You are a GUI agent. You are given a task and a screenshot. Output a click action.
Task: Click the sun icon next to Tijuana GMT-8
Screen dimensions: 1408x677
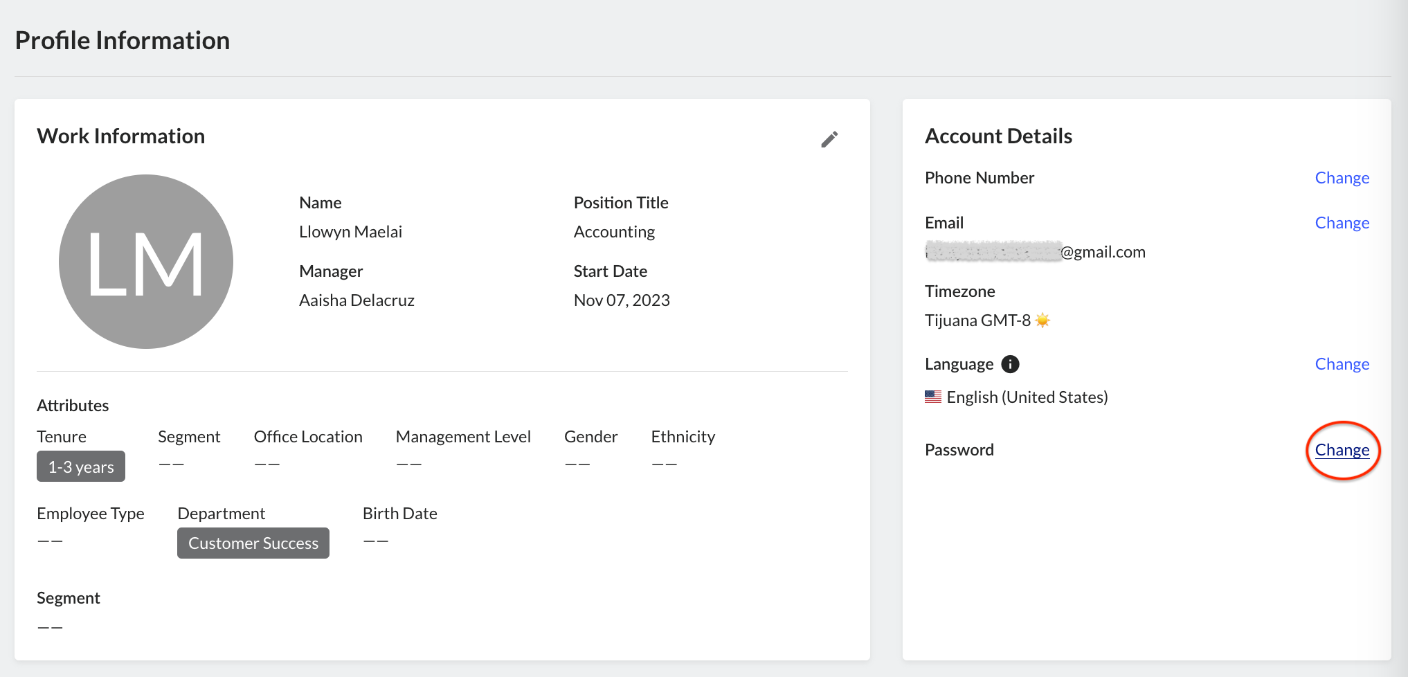[x=1043, y=320]
